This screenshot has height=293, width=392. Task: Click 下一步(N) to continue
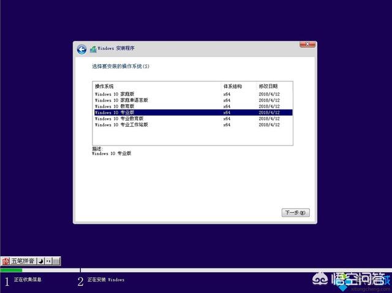[x=295, y=213]
